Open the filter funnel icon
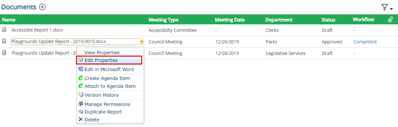398x127 pixels. (384, 7)
